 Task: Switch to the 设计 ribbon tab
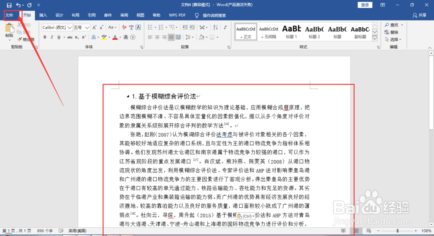click(x=59, y=15)
